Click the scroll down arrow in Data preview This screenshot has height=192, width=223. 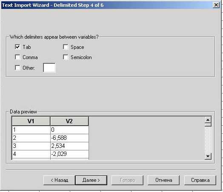208,156
